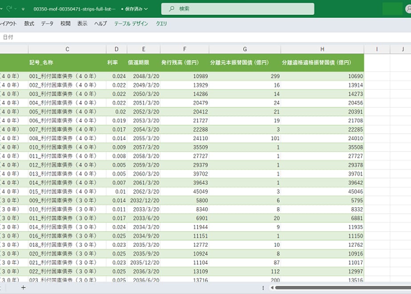Select column C header
The height and width of the screenshot is (294, 411).
67,49
